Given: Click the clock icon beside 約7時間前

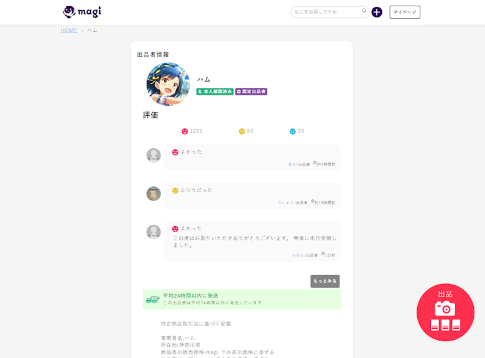Looking at the screenshot, I should (315, 163).
